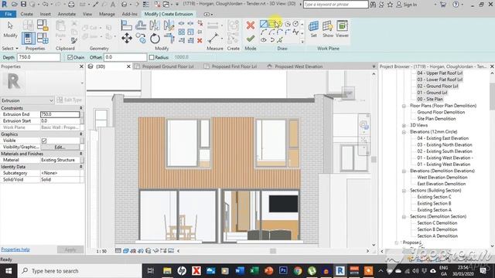Collapse the Floor Plans (Floor Plan Demolition) node

point(404,106)
